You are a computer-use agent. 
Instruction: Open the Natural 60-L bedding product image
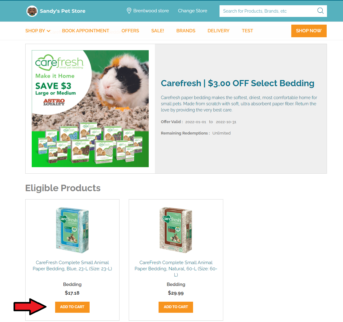click(x=176, y=230)
